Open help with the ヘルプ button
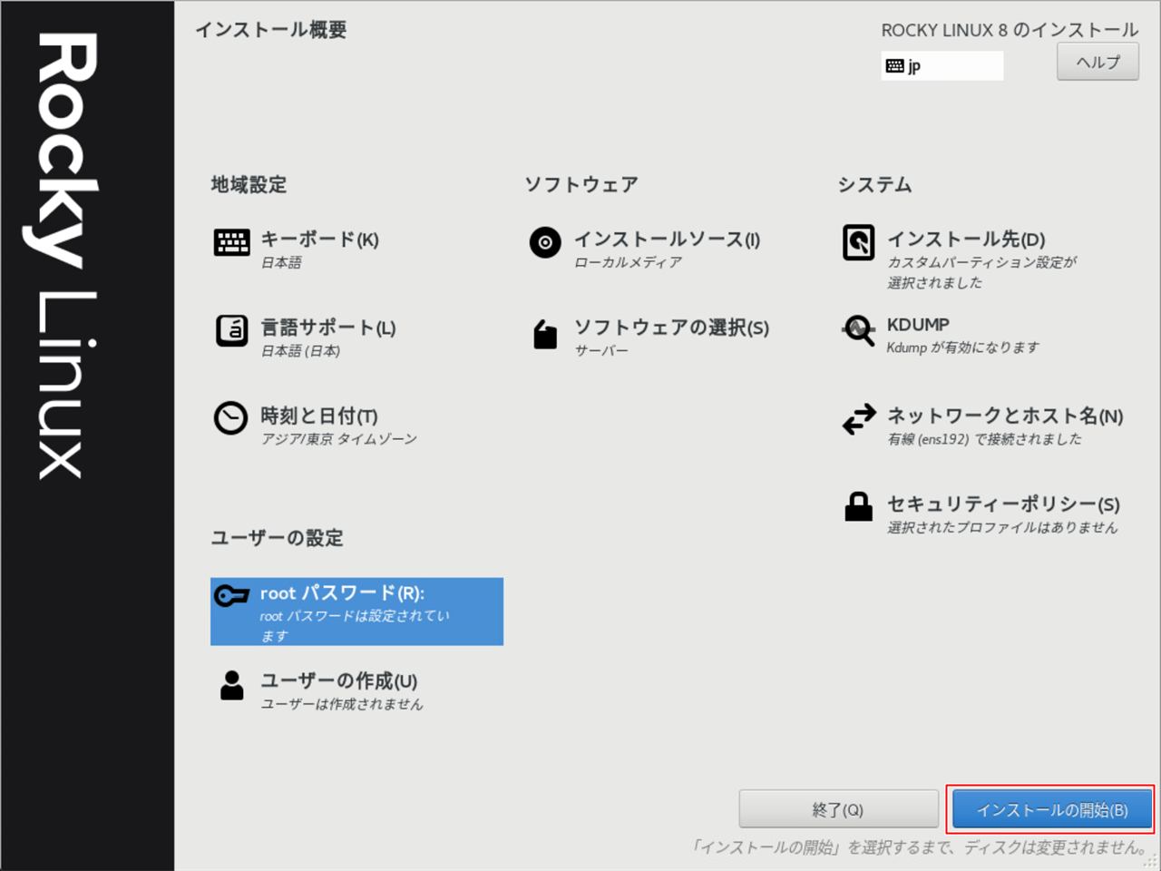This screenshot has height=871, width=1161. tap(1098, 63)
